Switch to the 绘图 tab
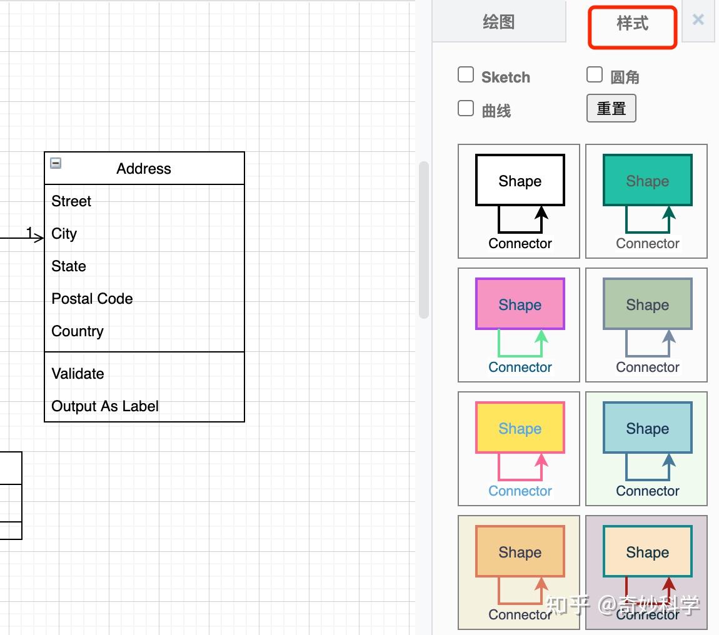719x635 pixels. pyautogui.click(x=500, y=22)
